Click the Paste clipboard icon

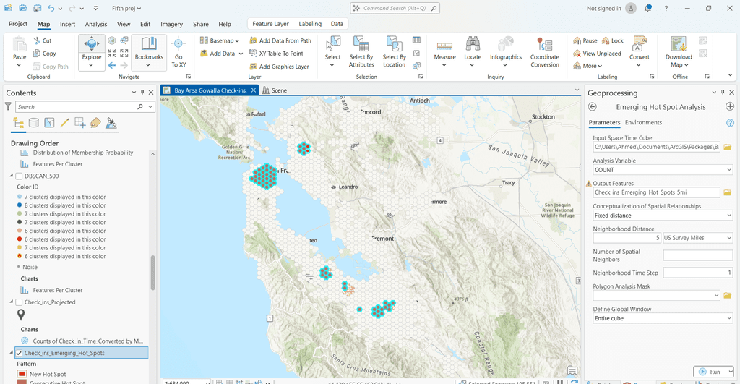20,46
